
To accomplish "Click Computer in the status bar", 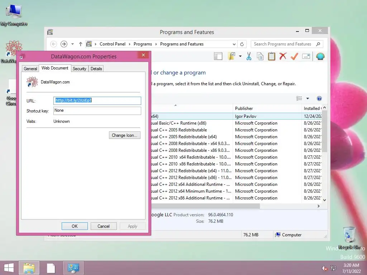I will click(289, 235).
